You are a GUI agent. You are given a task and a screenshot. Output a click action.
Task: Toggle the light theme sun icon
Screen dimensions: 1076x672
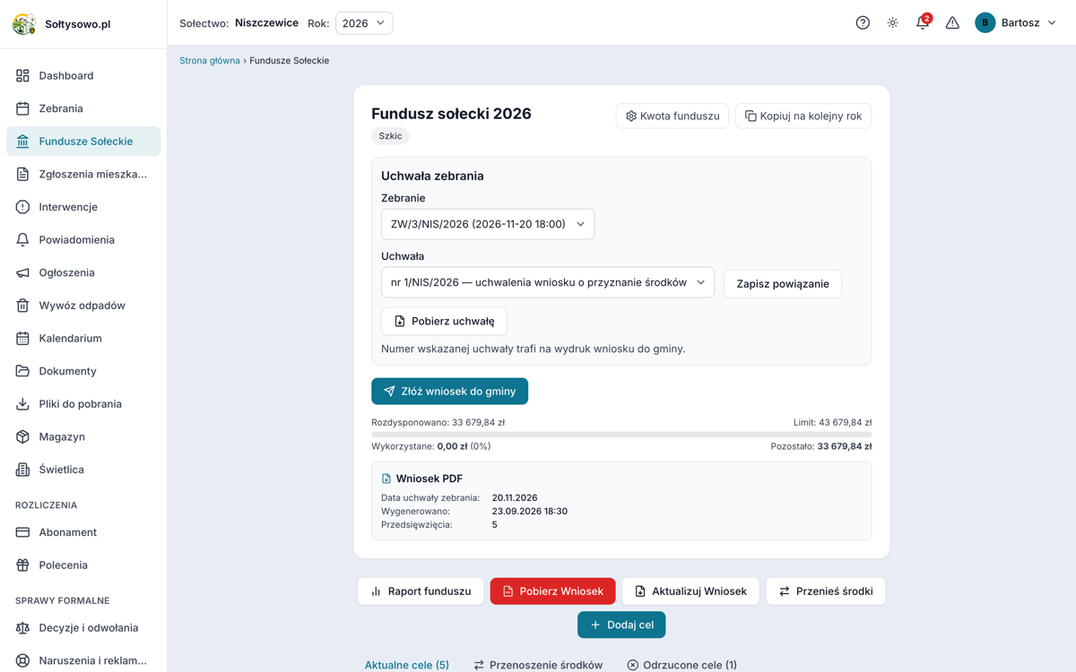pyautogui.click(x=893, y=23)
